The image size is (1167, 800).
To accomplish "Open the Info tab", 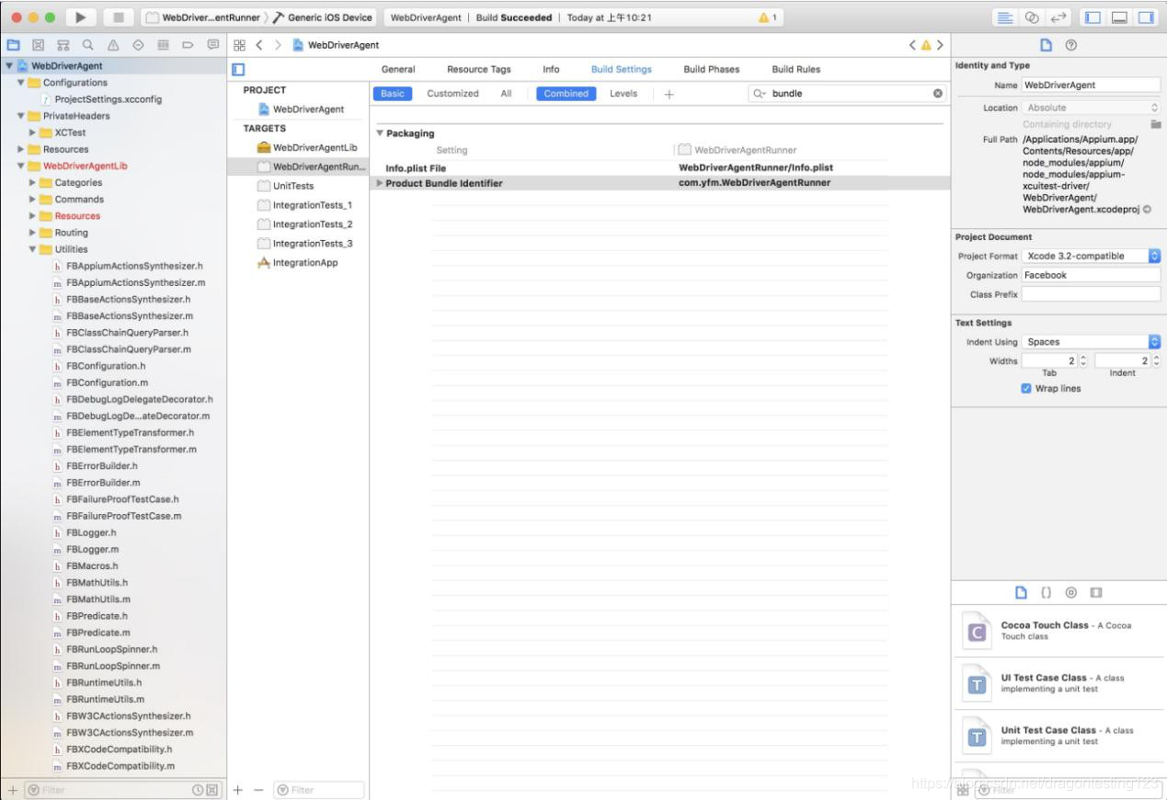I will [x=551, y=69].
